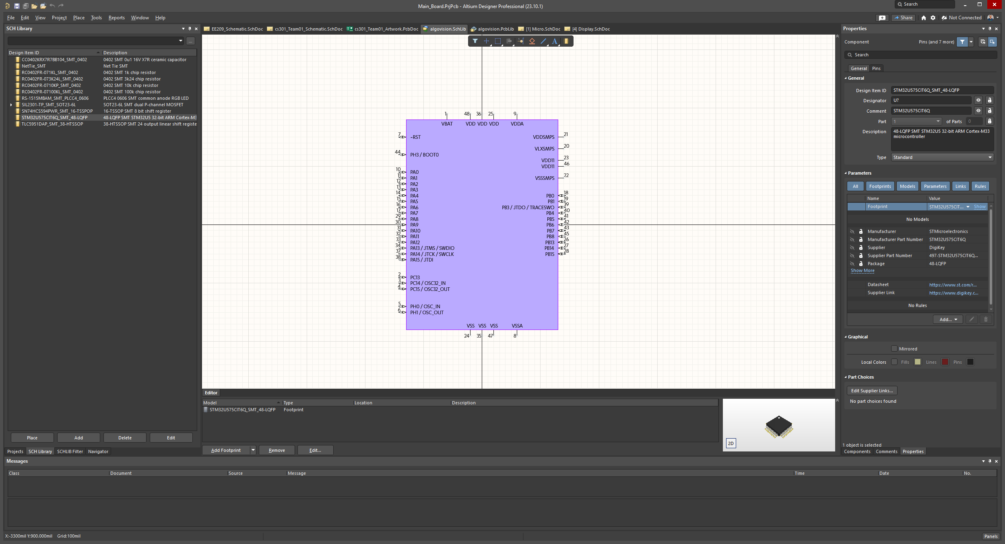Open the Place menu
Viewport: 1005px width, 544px height.
pyautogui.click(x=79, y=18)
